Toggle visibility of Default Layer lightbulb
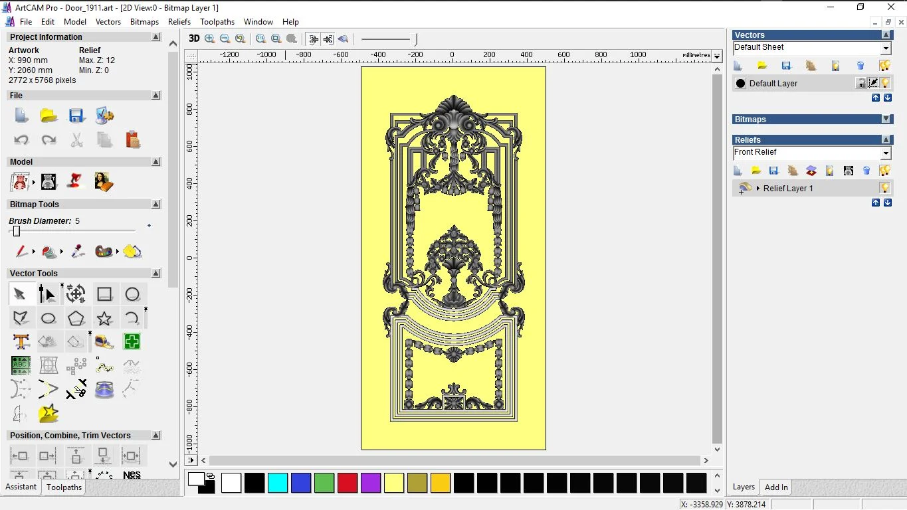 click(x=884, y=82)
